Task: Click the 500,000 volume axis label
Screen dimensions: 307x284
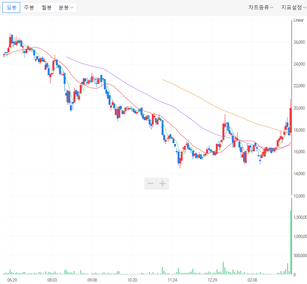Action: click(x=300, y=255)
